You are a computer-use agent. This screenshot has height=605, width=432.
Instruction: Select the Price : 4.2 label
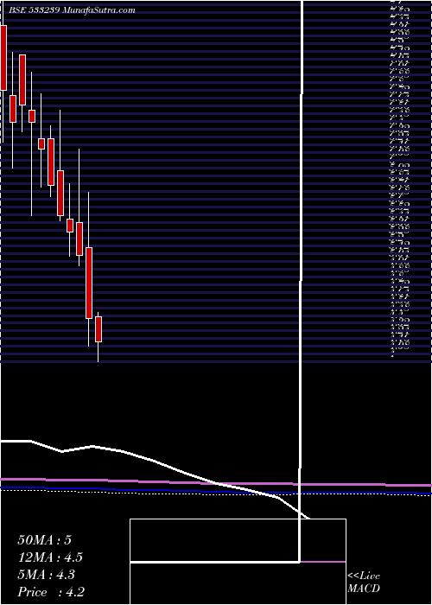(51, 592)
